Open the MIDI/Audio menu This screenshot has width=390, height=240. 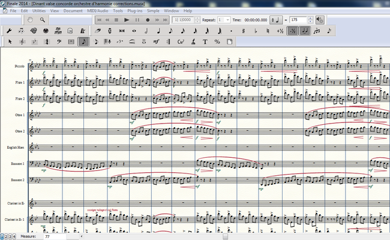click(x=97, y=11)
